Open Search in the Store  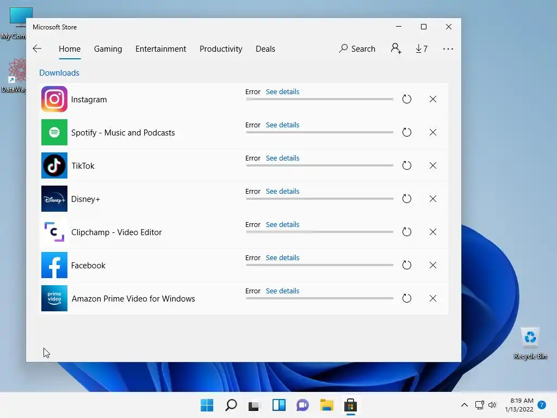click(x=357, y=48)
